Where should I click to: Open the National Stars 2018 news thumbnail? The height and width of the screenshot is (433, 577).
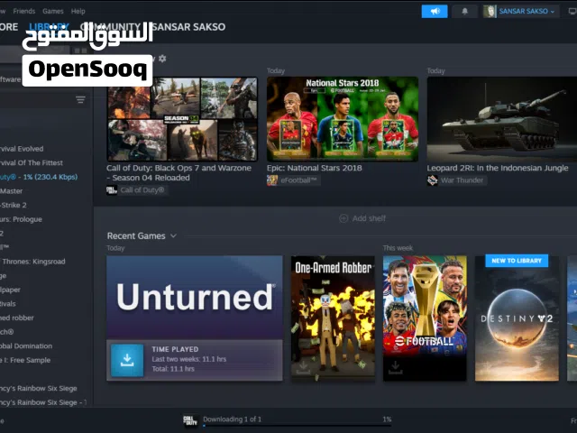343,119
